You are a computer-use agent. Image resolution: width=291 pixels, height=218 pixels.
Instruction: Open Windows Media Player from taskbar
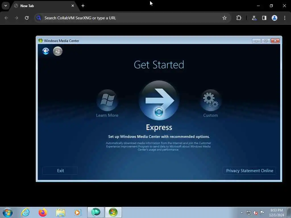point(78,212)
